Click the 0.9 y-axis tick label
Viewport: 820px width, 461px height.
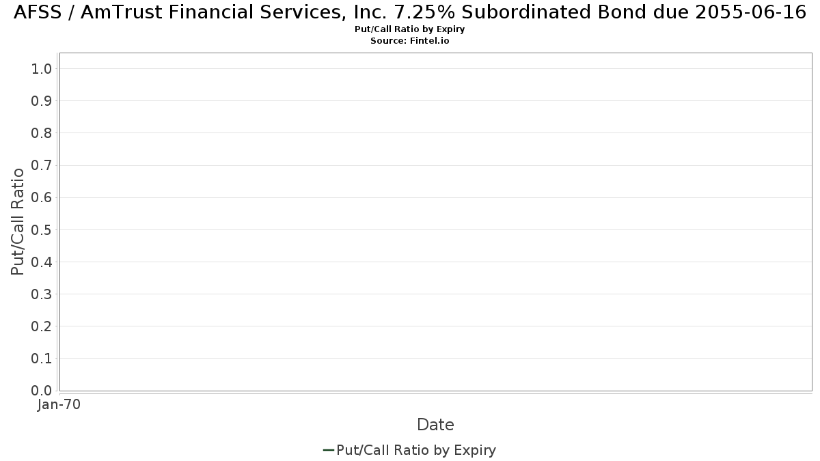tap(42, 100)
